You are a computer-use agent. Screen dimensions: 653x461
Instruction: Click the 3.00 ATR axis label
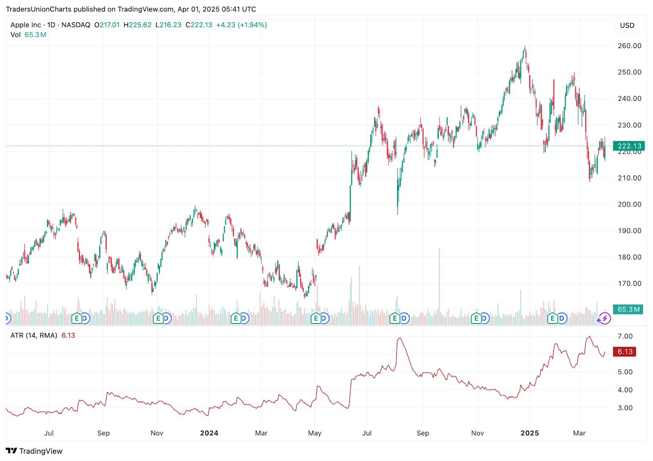pos(625,408)
